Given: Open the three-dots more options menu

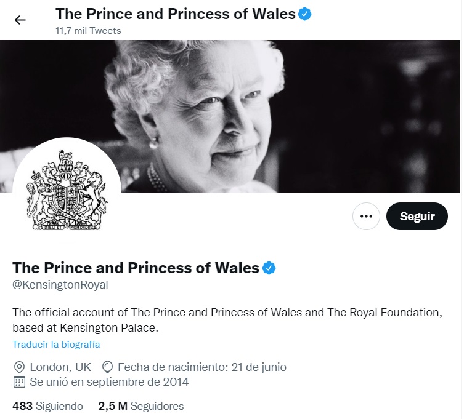Looking at the screenshot, I should pos(366,216).
